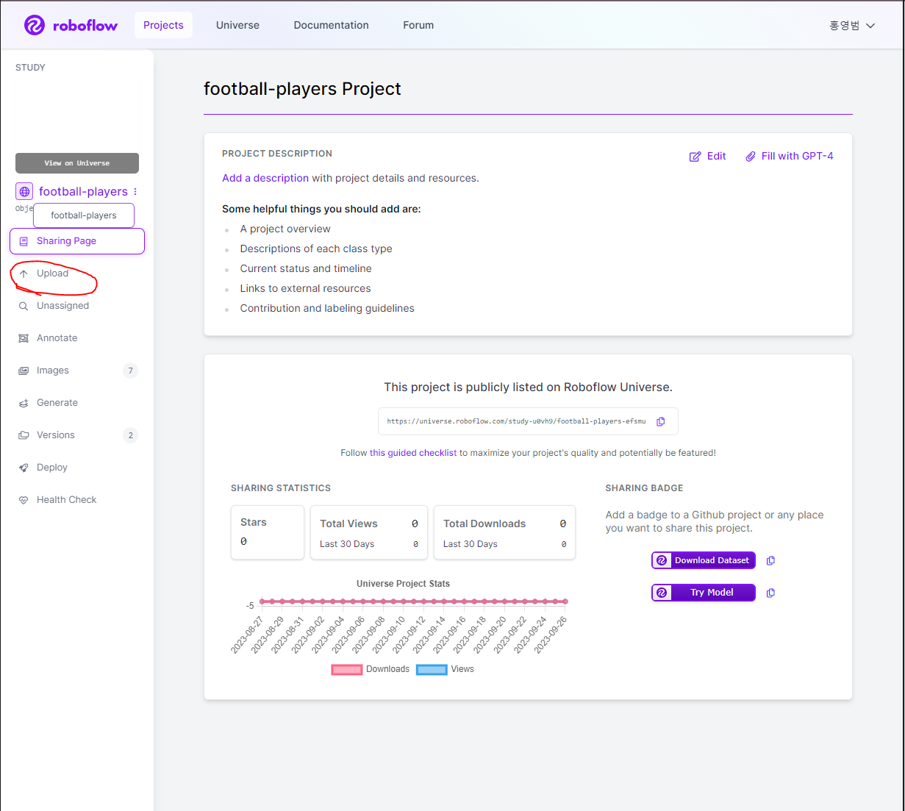Click the Try Model badge
The height and width of the screenshot is (811, 905).
(704, 593)
